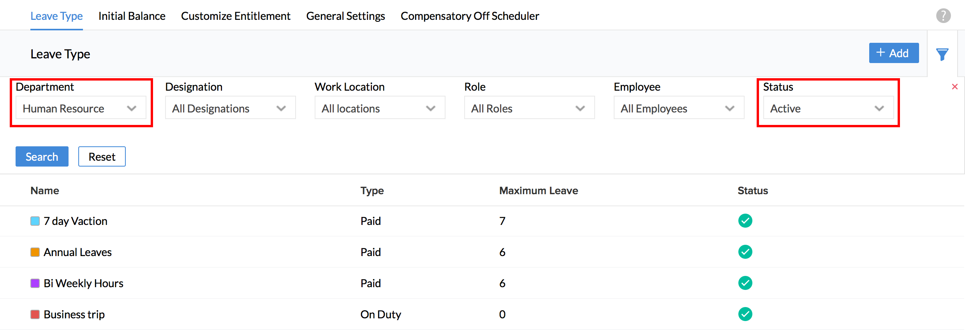
Task: Click the Add leave type button
Action: pos(894,53)
